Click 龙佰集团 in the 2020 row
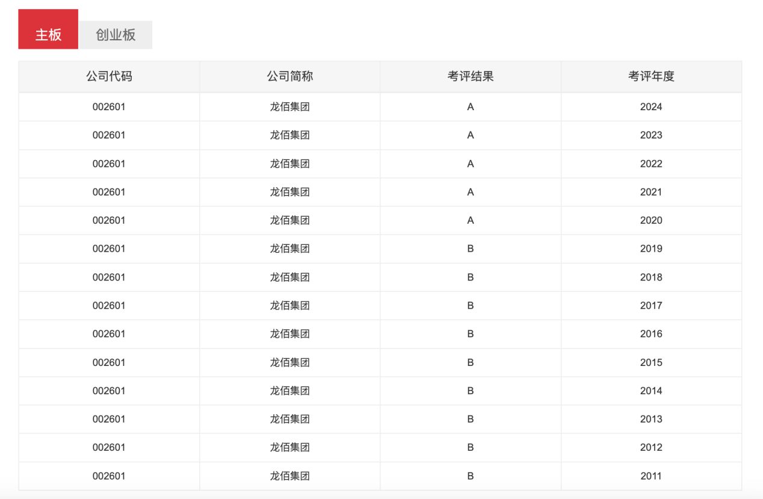 click(289, 220)
